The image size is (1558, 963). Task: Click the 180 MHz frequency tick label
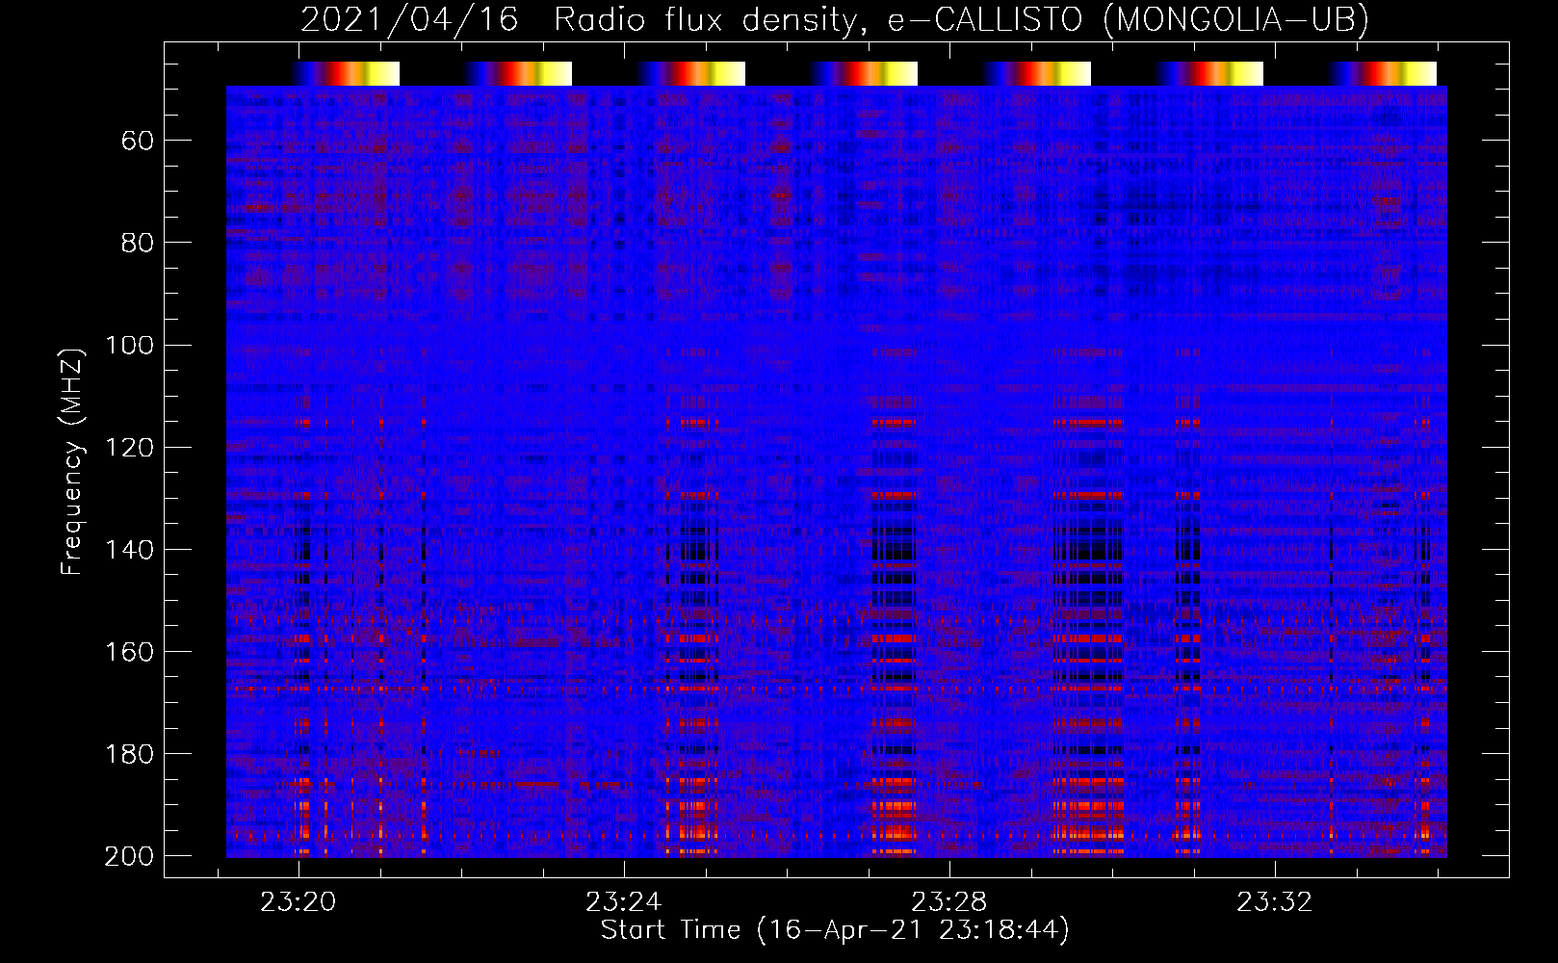pyautogui.click(x=129, y=754)
